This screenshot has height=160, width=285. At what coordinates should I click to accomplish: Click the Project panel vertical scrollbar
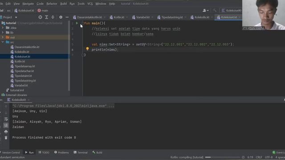(x=69, y=56)
